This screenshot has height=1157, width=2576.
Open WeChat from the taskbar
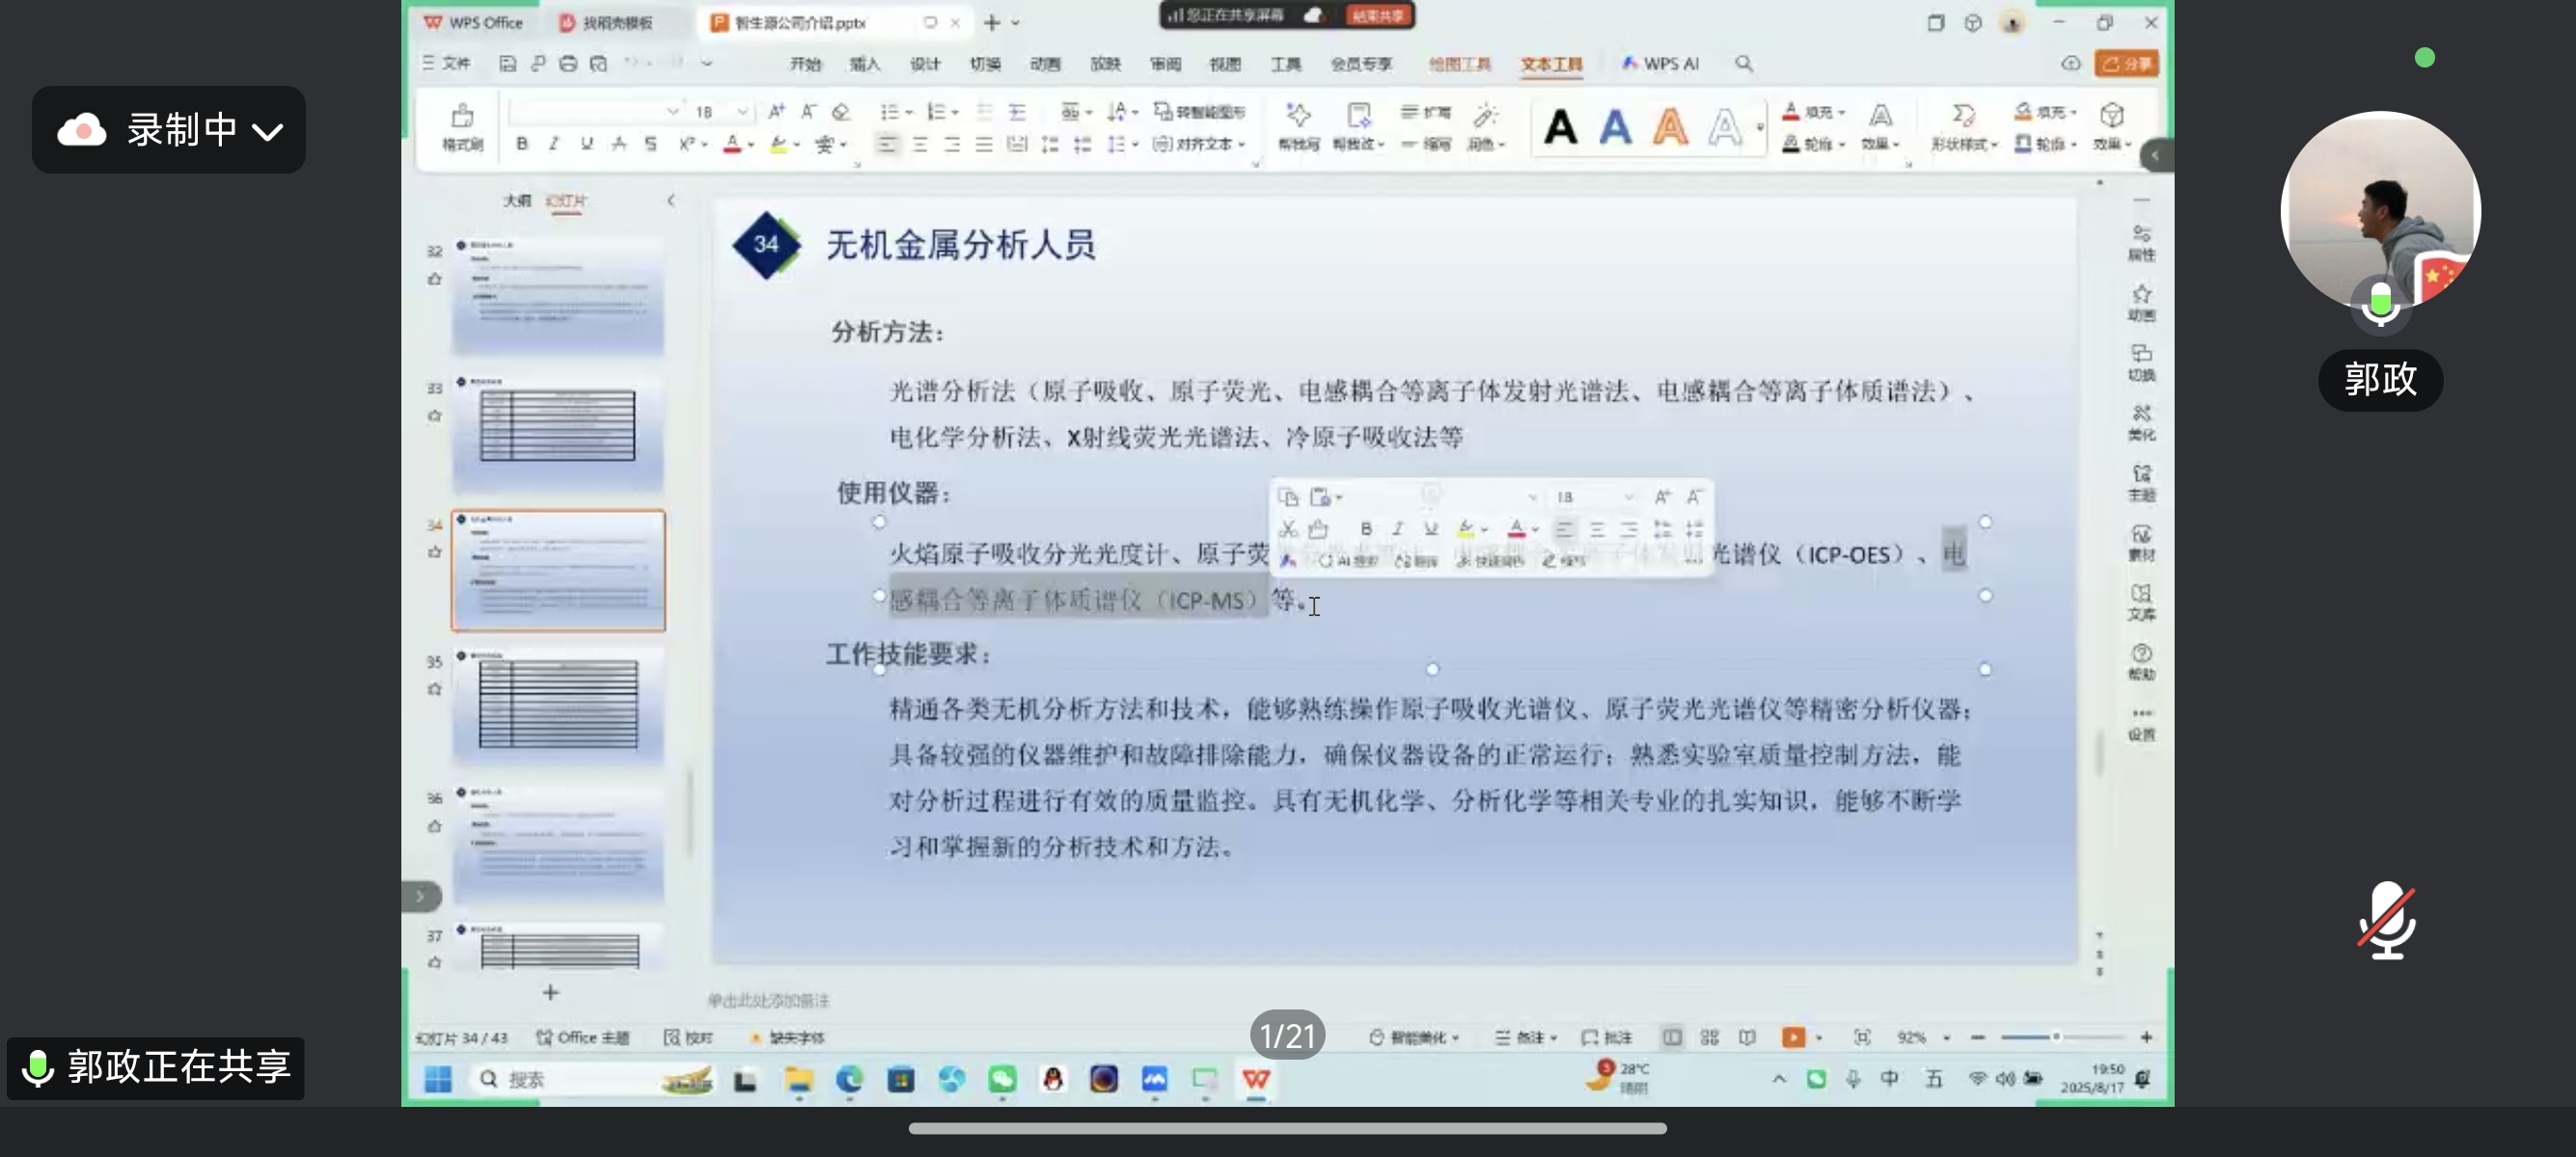[x=1002, y=1079]
